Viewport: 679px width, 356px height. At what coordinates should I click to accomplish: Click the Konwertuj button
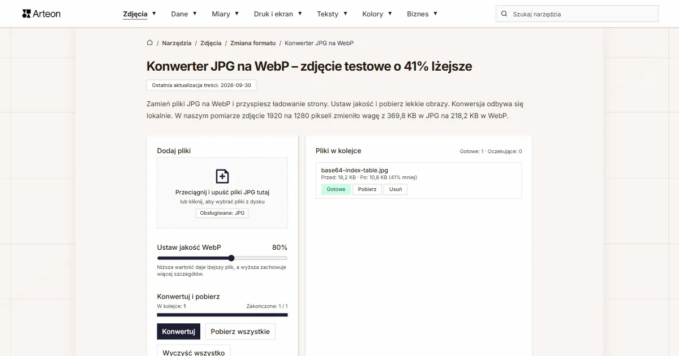tap(178, 332)
